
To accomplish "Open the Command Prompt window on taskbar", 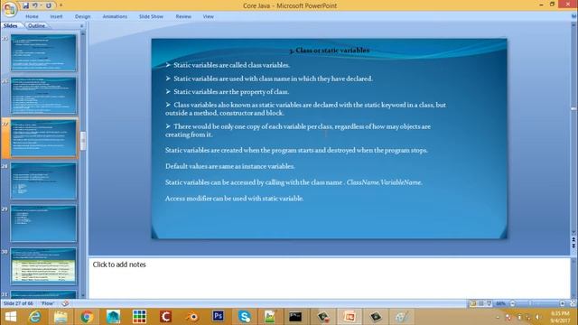I will [295, 317].
